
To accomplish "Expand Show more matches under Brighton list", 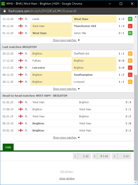I will (66, 89).
